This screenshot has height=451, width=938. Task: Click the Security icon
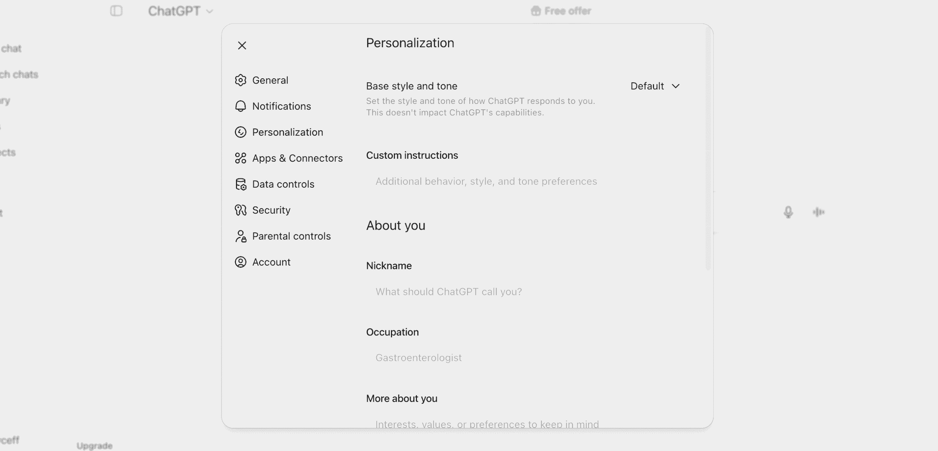(x=240, y=210)
